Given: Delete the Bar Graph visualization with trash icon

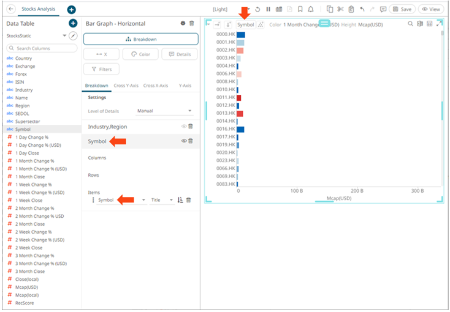Looking at the screenshot, I should click(191, 23).
